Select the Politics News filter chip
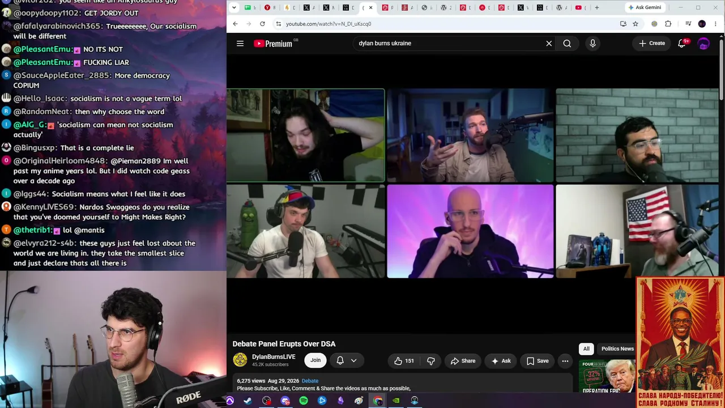Viewport: 725px width, 408px height. pyautogui.click(x=617, y=348)
